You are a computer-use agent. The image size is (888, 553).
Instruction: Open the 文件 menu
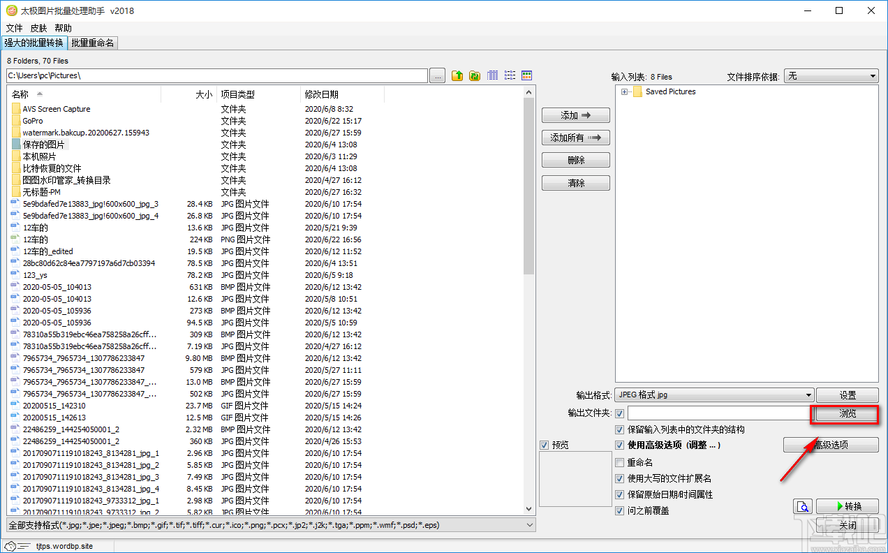click(14, 28)
